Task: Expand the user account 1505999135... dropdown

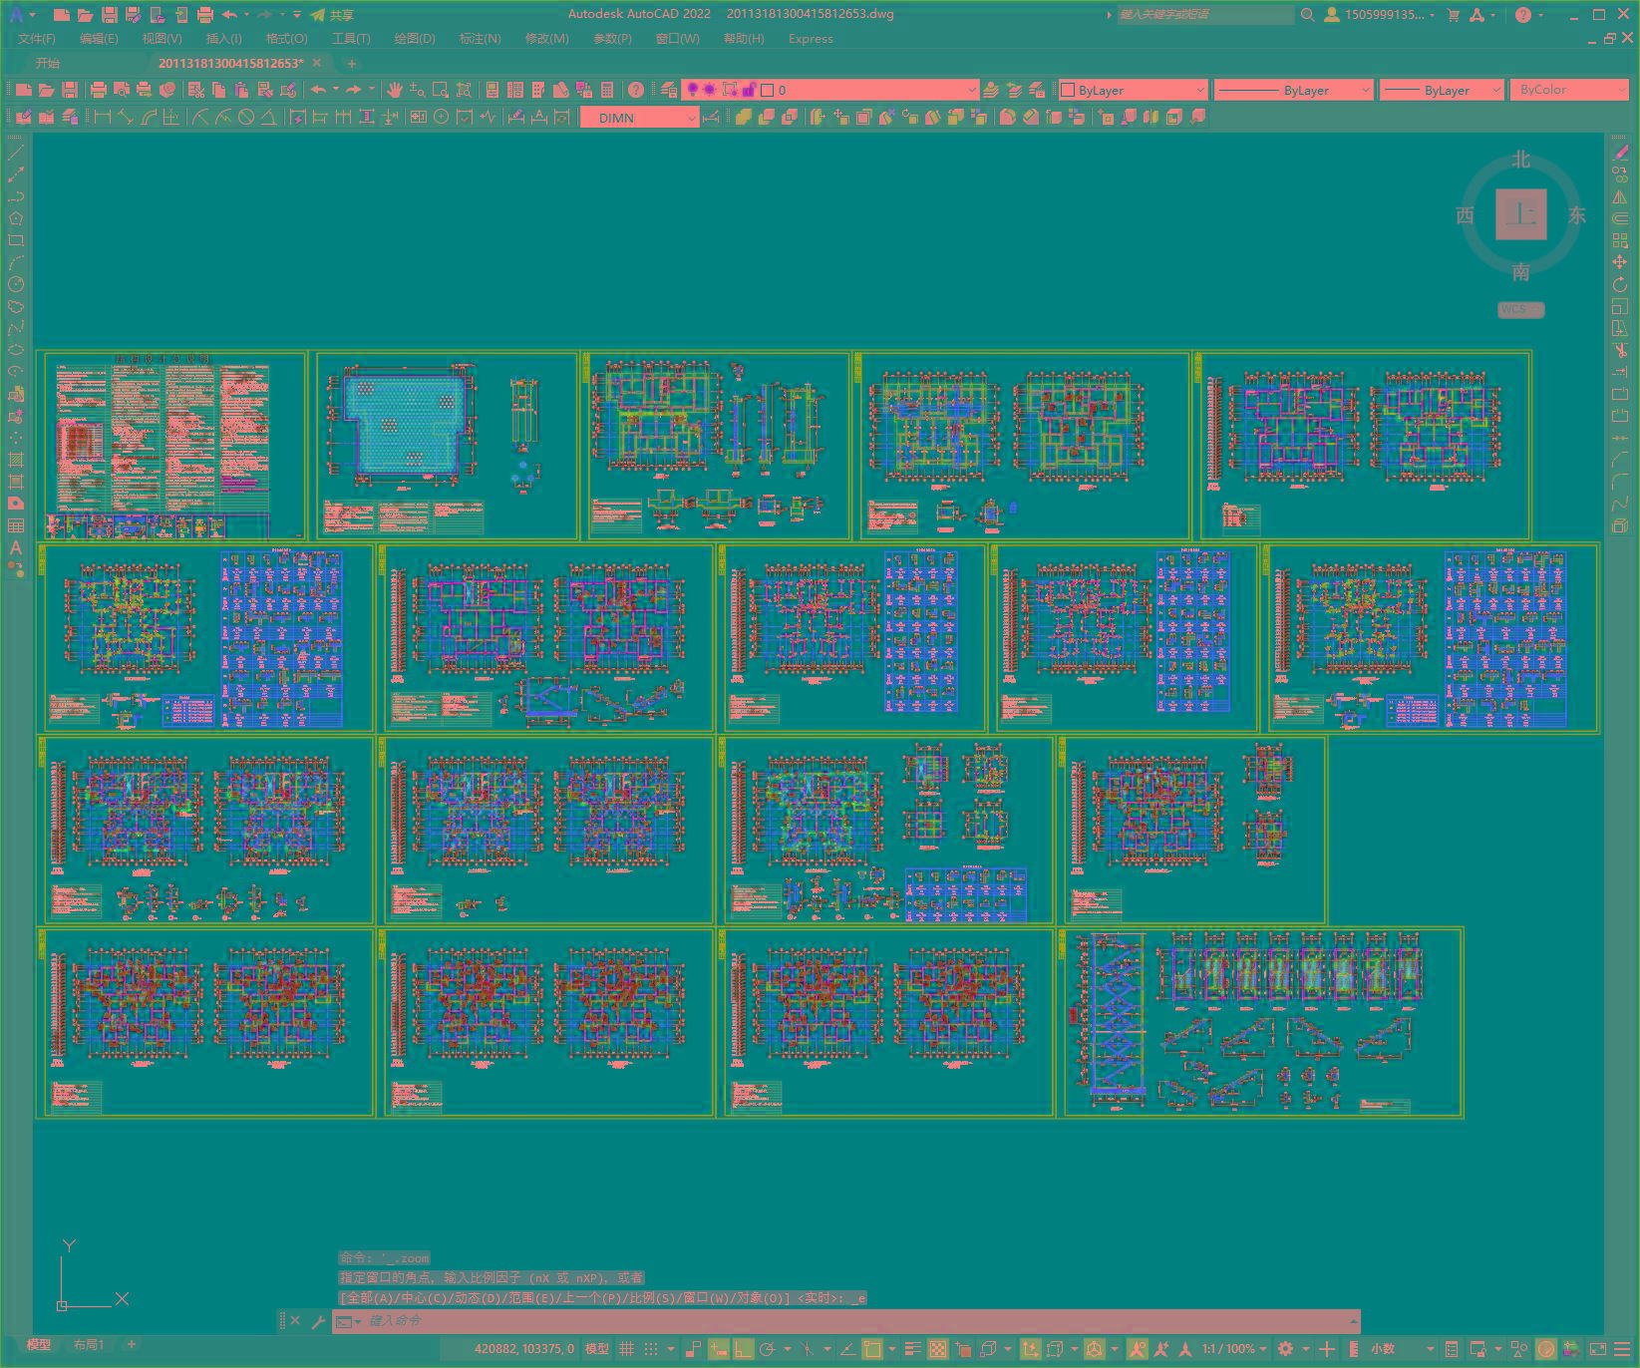Action: 1380,15
